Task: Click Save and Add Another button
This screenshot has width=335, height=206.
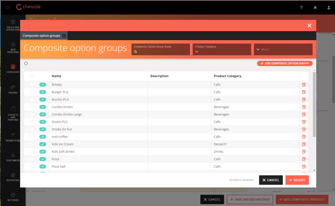Action: (x=250, y=199)
